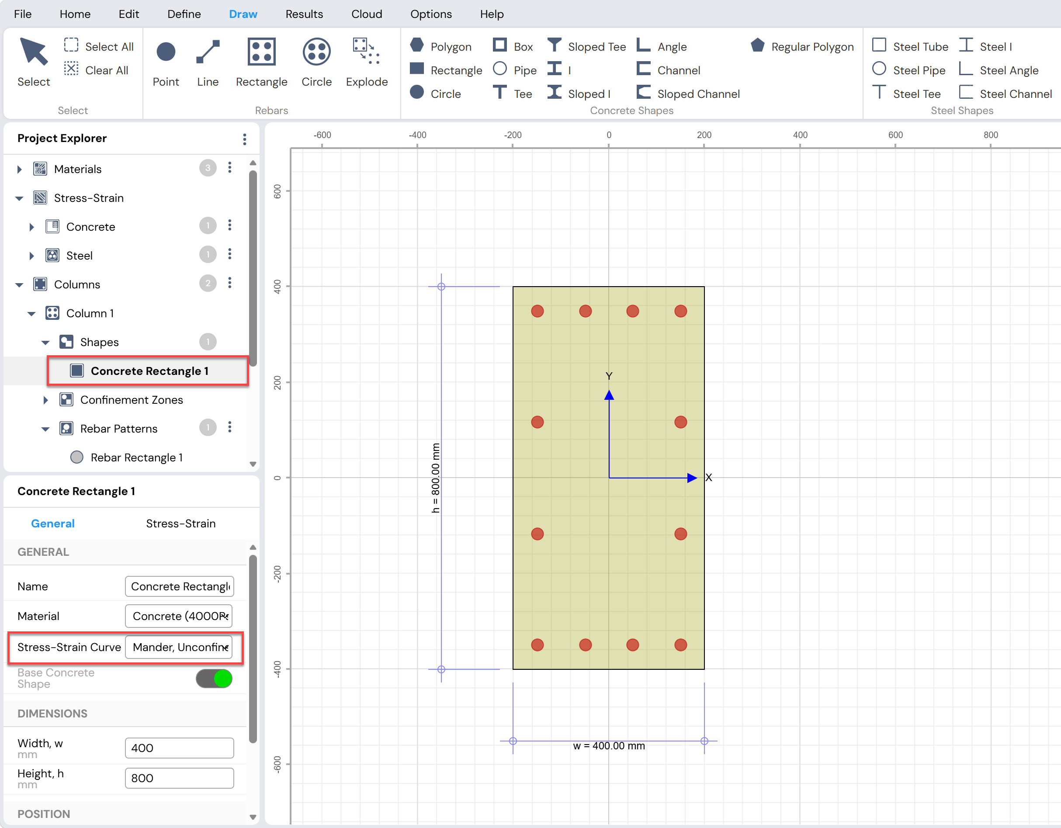Open the Results menu
The width and height of the screenshot is (1061, 828).
click(x=304, y=14)
